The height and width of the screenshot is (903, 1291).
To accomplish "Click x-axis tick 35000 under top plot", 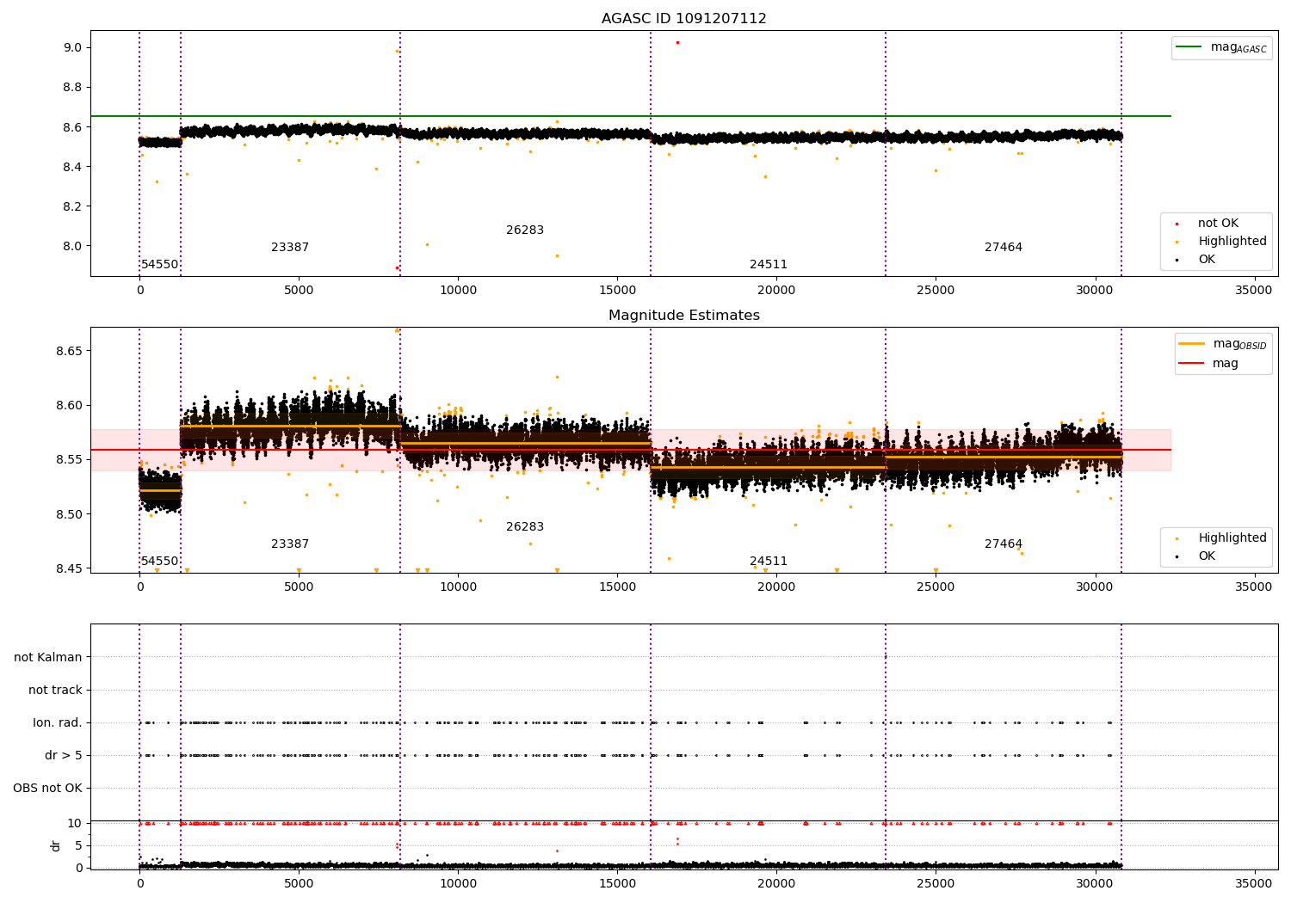I will click(1253, 291).
